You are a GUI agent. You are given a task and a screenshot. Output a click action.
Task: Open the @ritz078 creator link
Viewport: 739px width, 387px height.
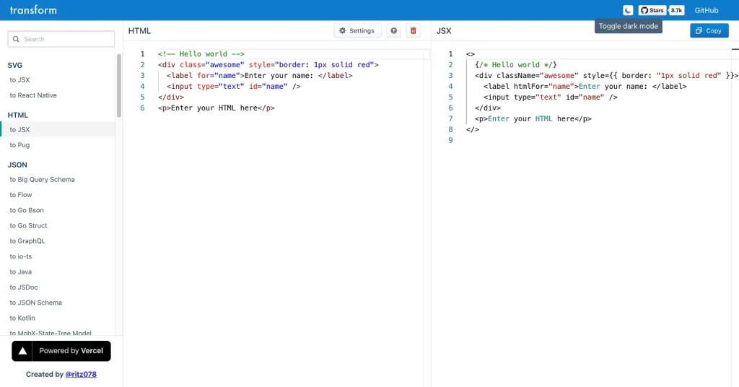click(81, 374)
